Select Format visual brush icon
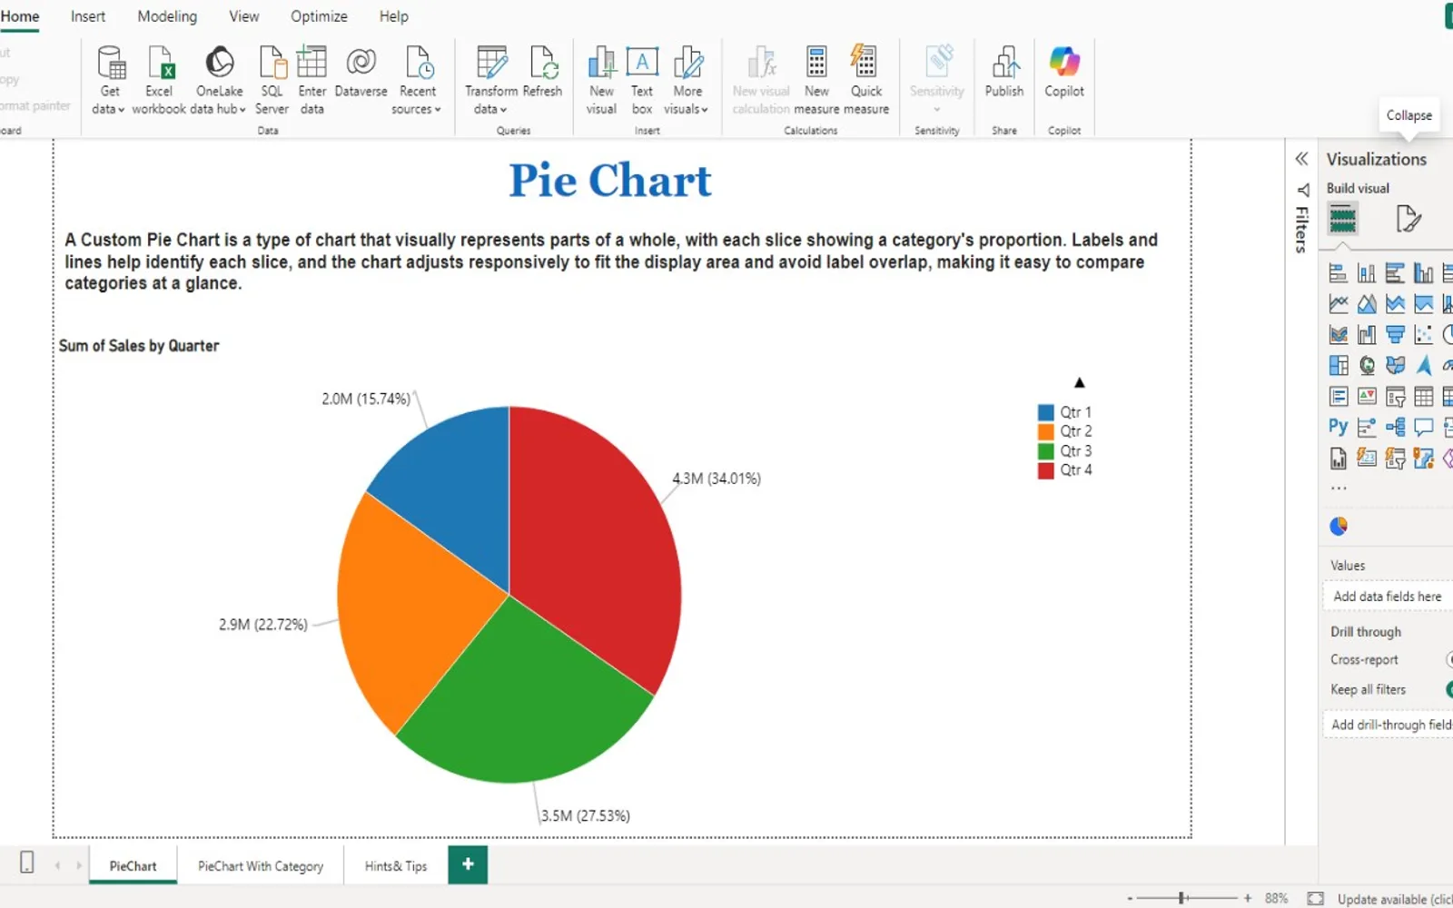 pos(1408,219)
